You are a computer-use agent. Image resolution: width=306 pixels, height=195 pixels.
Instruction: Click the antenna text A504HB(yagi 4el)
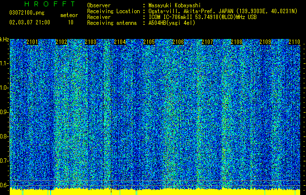pos(172,23)
